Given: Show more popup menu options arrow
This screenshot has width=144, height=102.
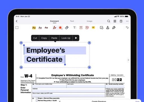Looking at the screenshot, I should click(76, 38).
